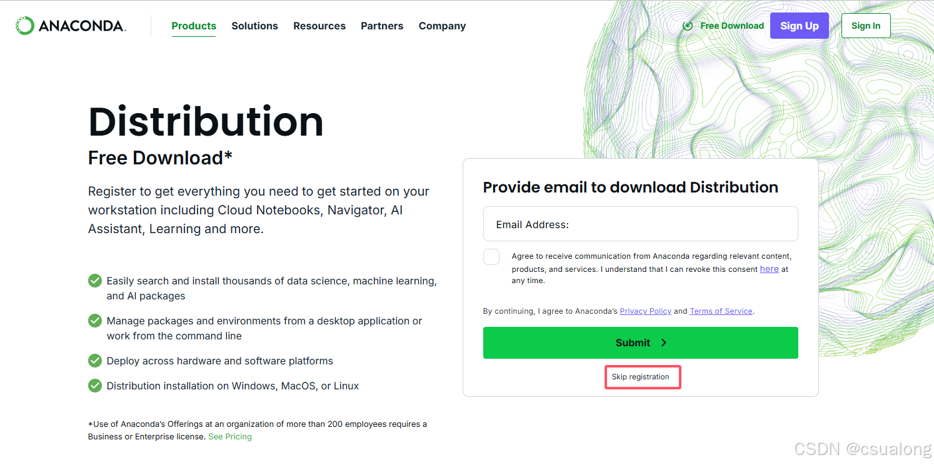Click checkmark icon beside 'Distribution installation on Windows'
934x465 pixels.
click(x=95, y=386)
